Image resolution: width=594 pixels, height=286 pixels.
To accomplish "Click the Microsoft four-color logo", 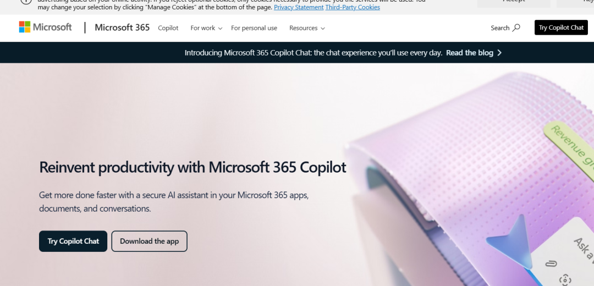I will 25,27.
